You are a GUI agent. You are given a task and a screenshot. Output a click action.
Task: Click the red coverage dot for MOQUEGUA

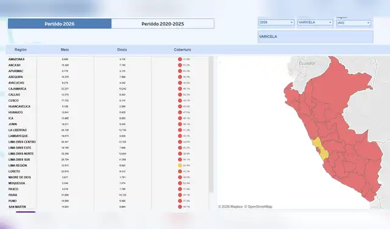click(x=180, y=183)
